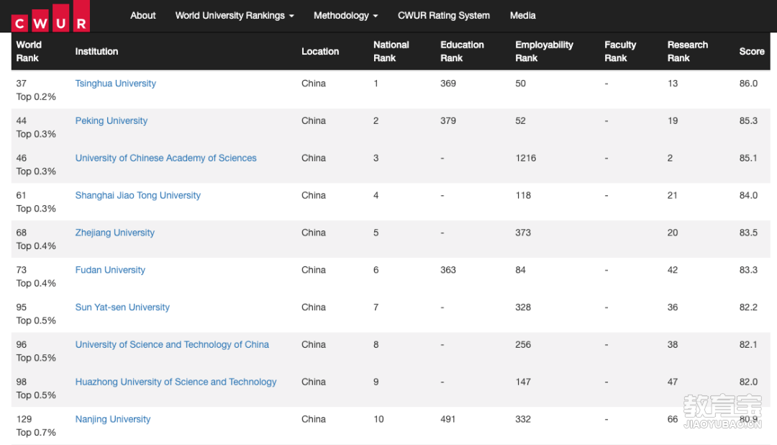The image size is (777, 445).
Task: Select employability rank 1216 cell
Action: click(x=526, y=158)
